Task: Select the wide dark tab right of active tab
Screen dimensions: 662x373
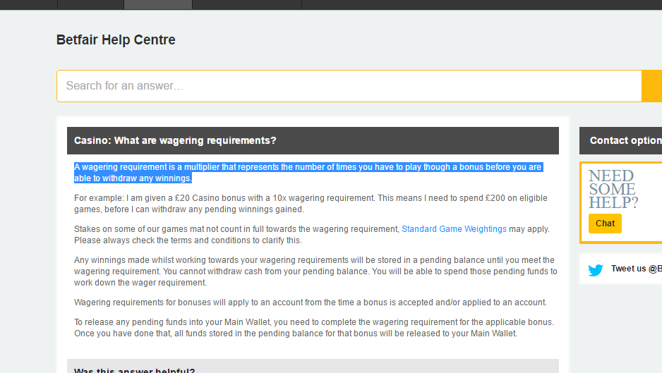Action: point(247,4)
